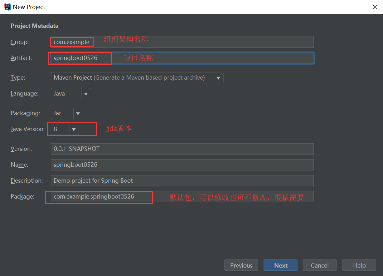
Task: Click the Artifact input field
Action: (182, 58)
